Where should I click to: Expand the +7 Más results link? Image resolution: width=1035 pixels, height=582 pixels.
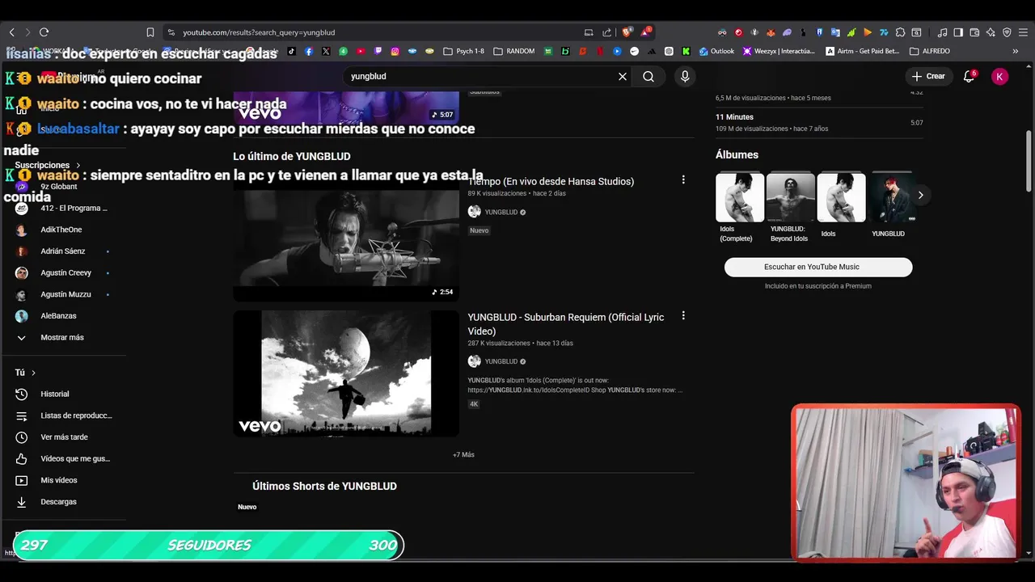(x=463, y=455)
